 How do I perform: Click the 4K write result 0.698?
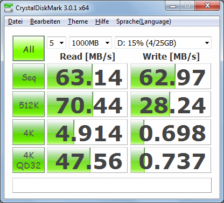click(x=171, y=132)
